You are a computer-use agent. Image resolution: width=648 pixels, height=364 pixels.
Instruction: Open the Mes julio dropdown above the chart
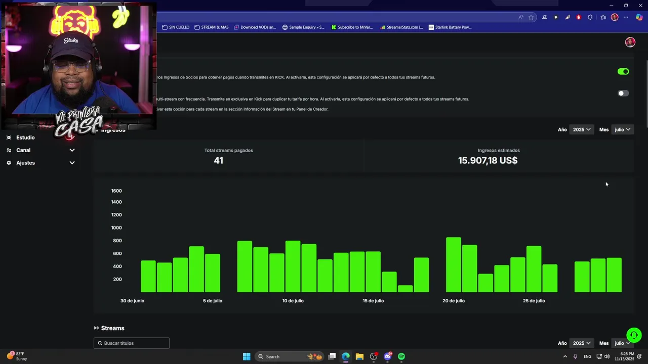point(623,129)
